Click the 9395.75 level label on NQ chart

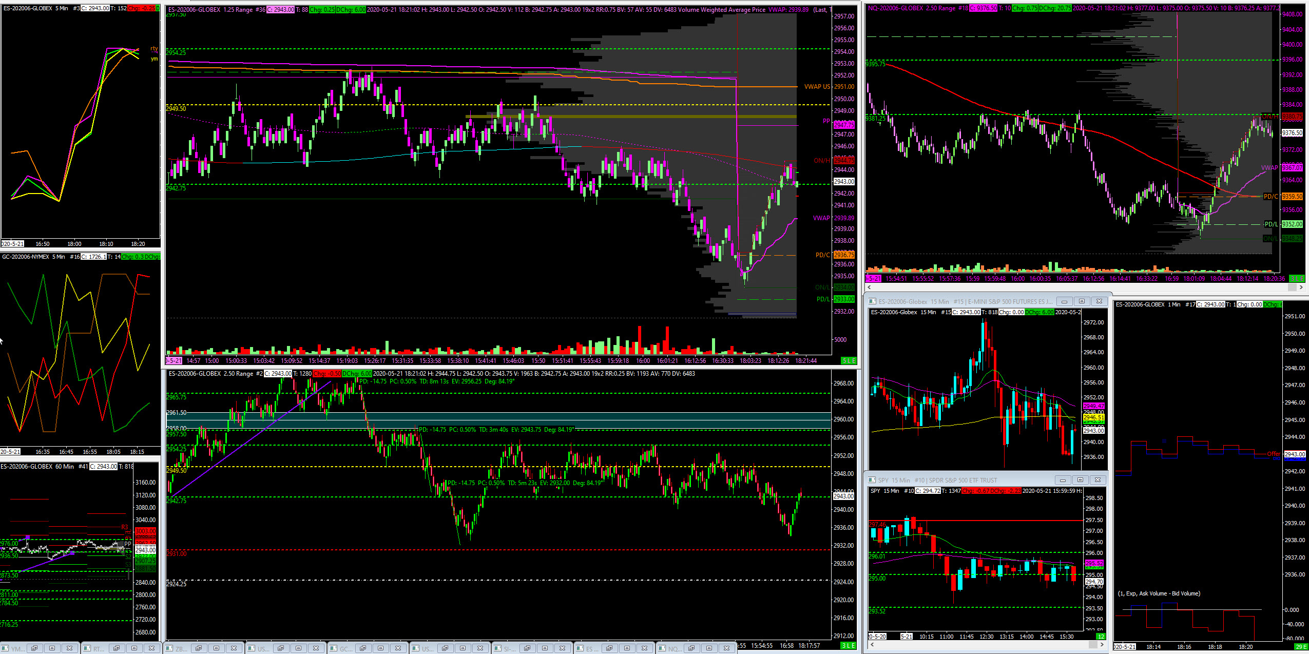tap(876, 64)
